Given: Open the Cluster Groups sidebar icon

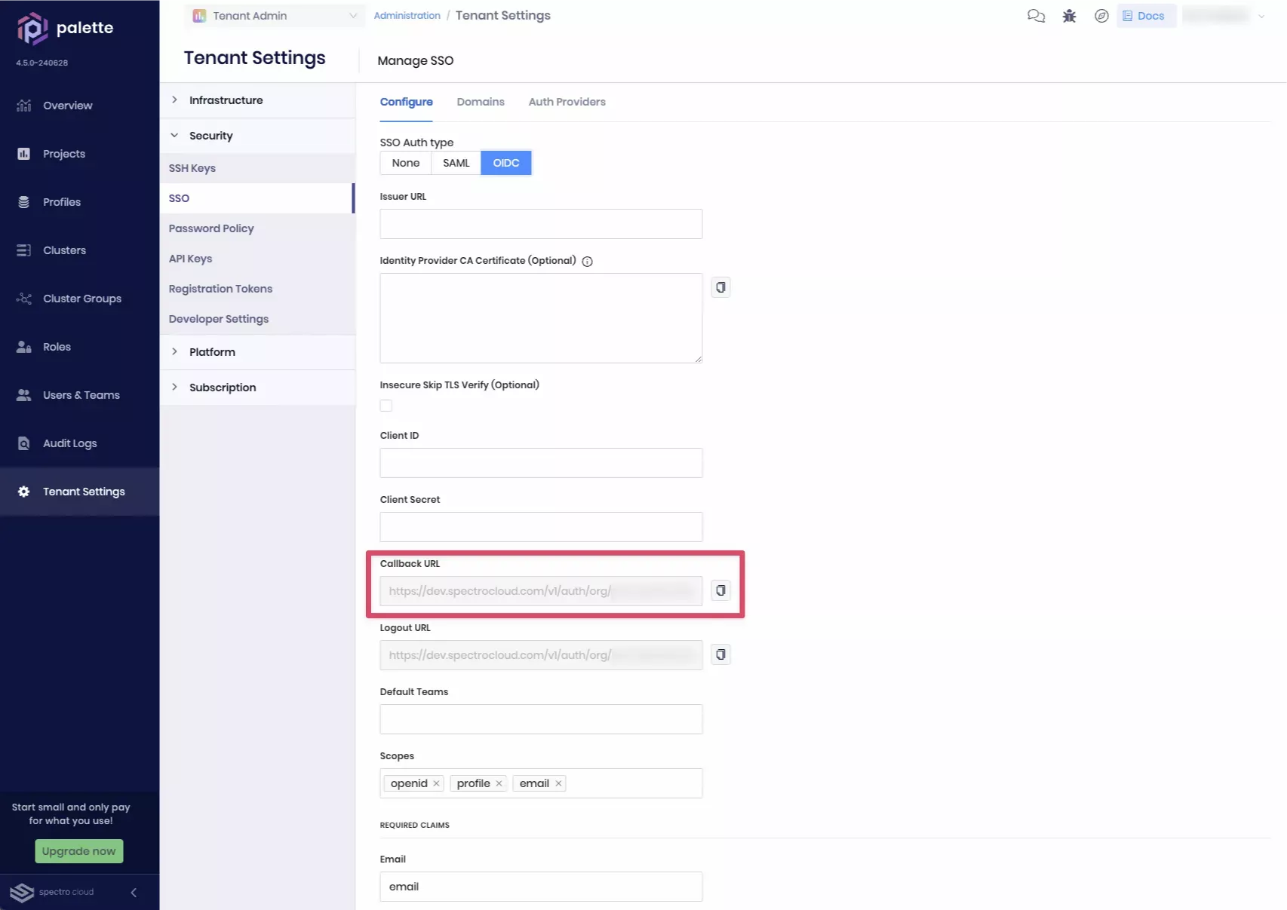Looking at the screenshot, I should pos(24,299).
